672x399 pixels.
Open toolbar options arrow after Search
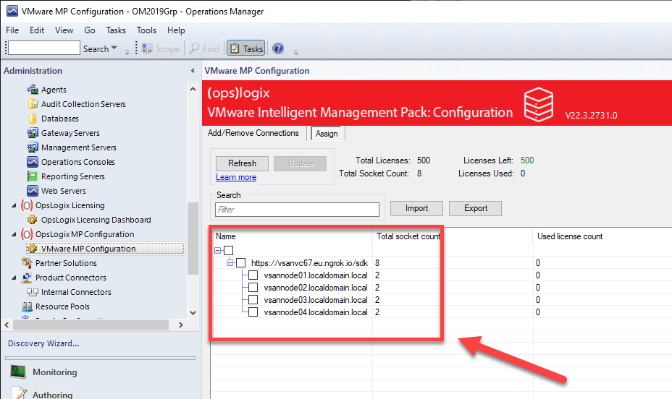pos(127,52)
